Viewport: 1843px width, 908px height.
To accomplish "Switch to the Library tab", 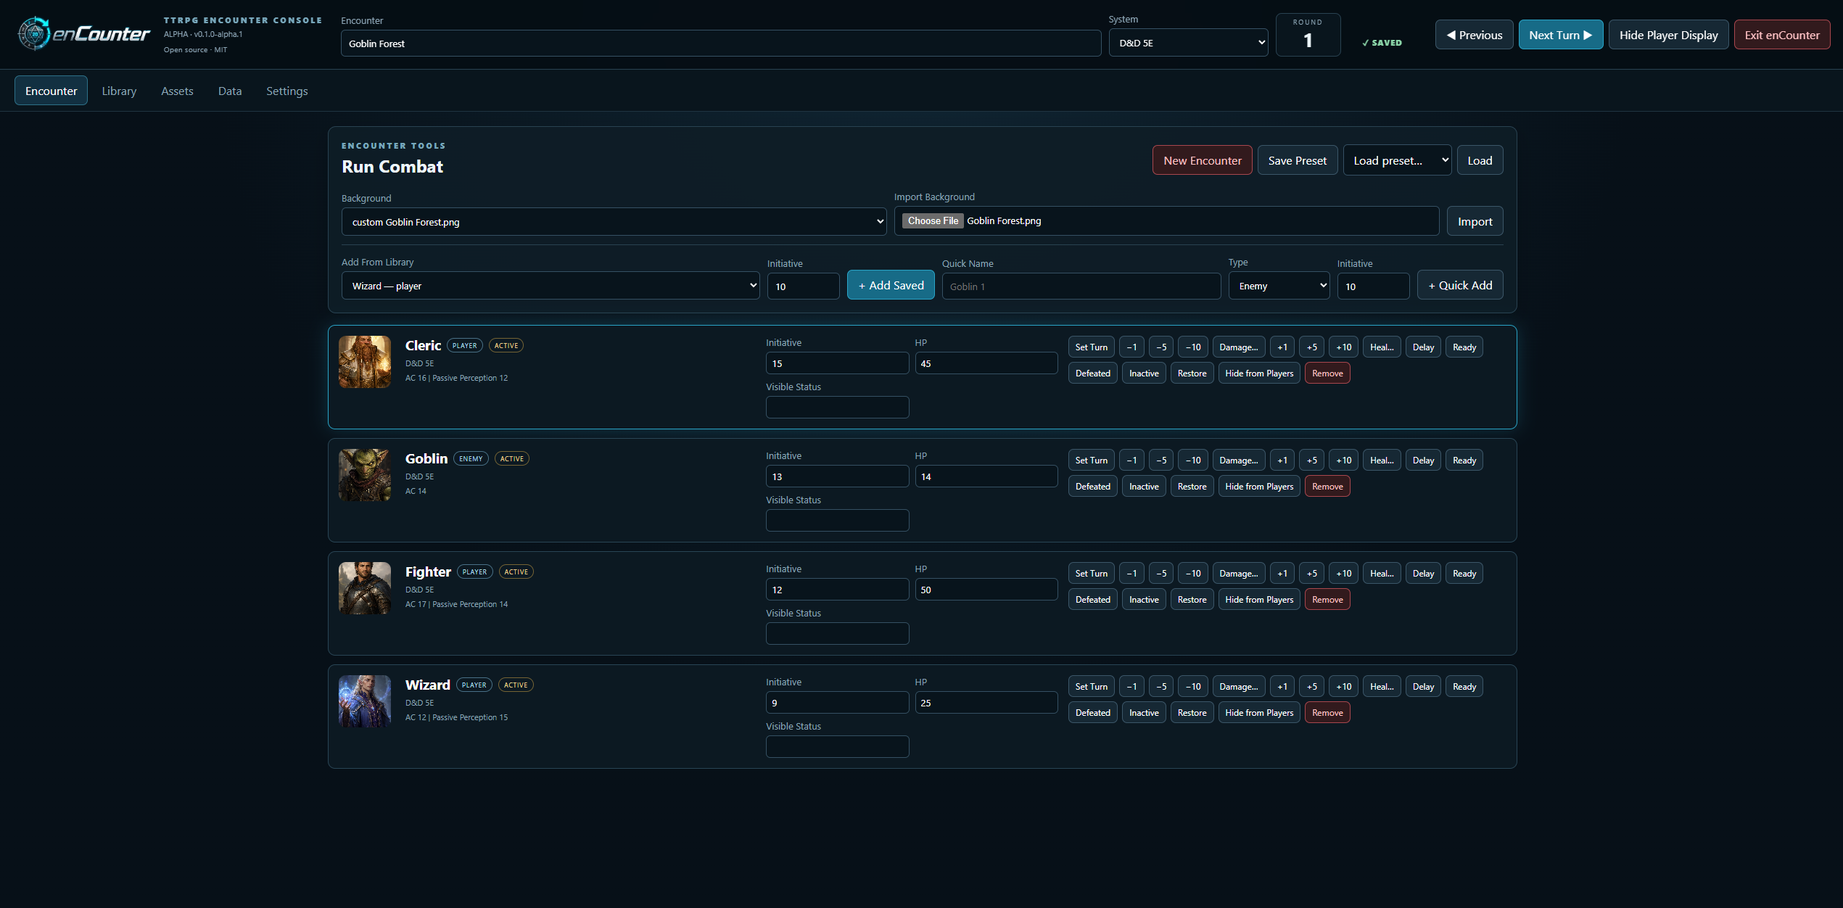I will [119, 91].
